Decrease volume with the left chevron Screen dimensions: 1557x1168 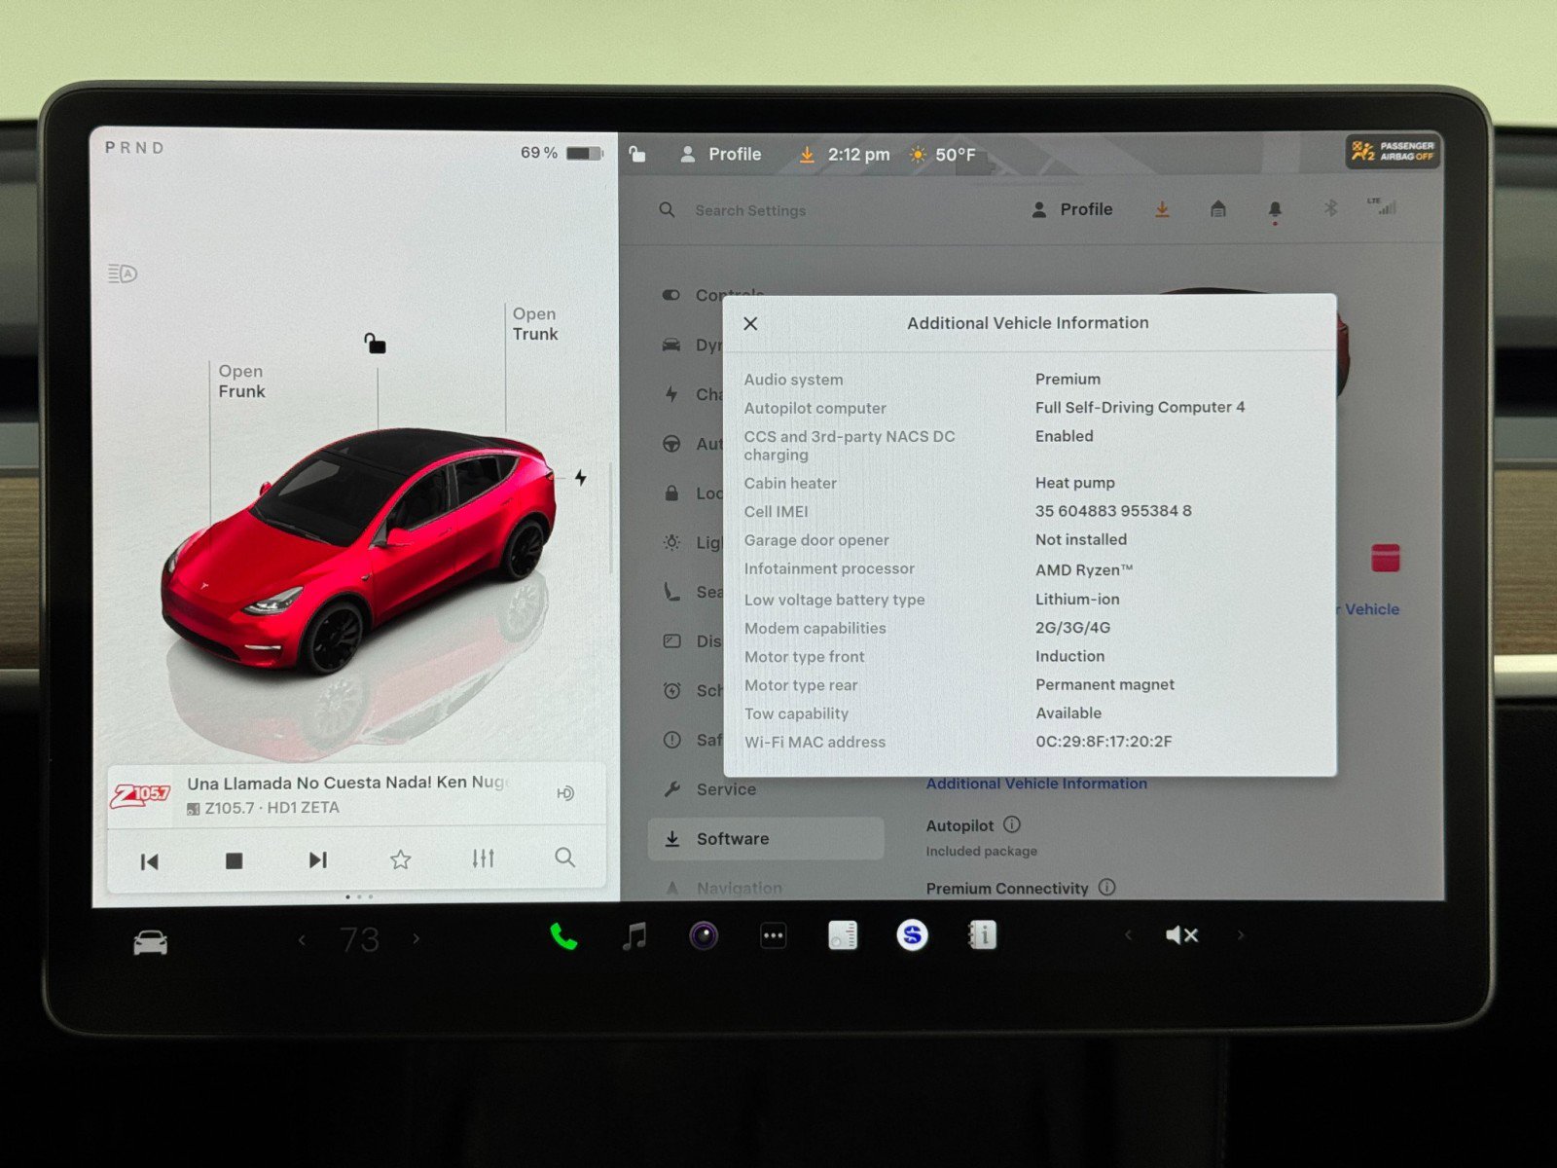pyautogui.click(x=1127, y=935)
